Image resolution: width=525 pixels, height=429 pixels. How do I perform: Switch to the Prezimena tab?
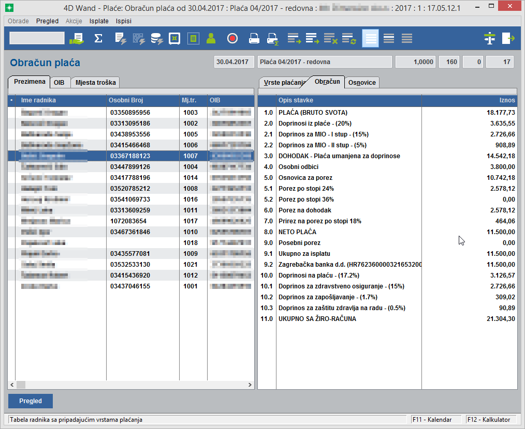tap(30, 82)
